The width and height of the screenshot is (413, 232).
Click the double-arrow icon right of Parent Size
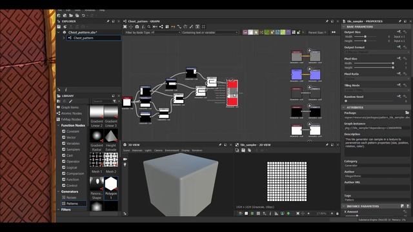pos(334,32)
